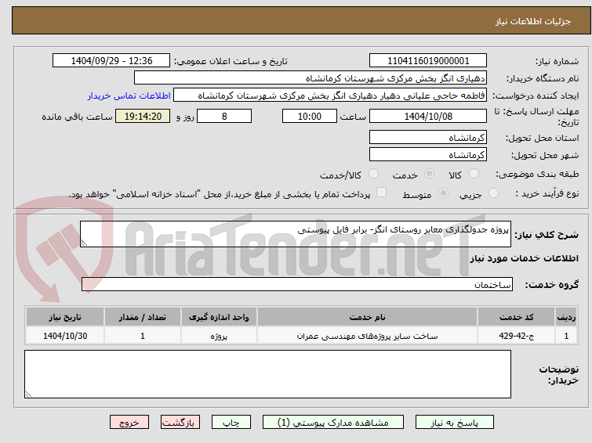Click the استان محل تحویل field
The width and height of the screenshot is (592, 443).
click(x=428, y=137)
